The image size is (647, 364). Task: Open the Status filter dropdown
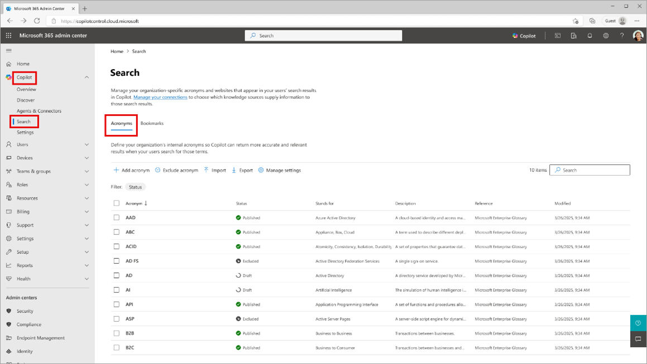pyautogui.click(x=135, y=187)
